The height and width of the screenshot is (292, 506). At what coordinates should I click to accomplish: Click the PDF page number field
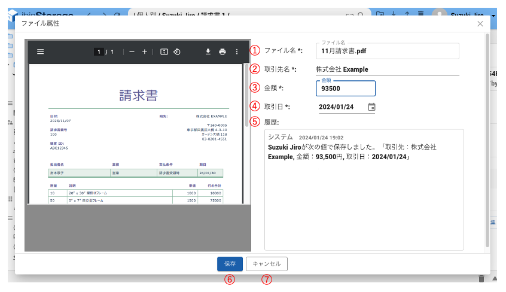click(x=99, y=52)
